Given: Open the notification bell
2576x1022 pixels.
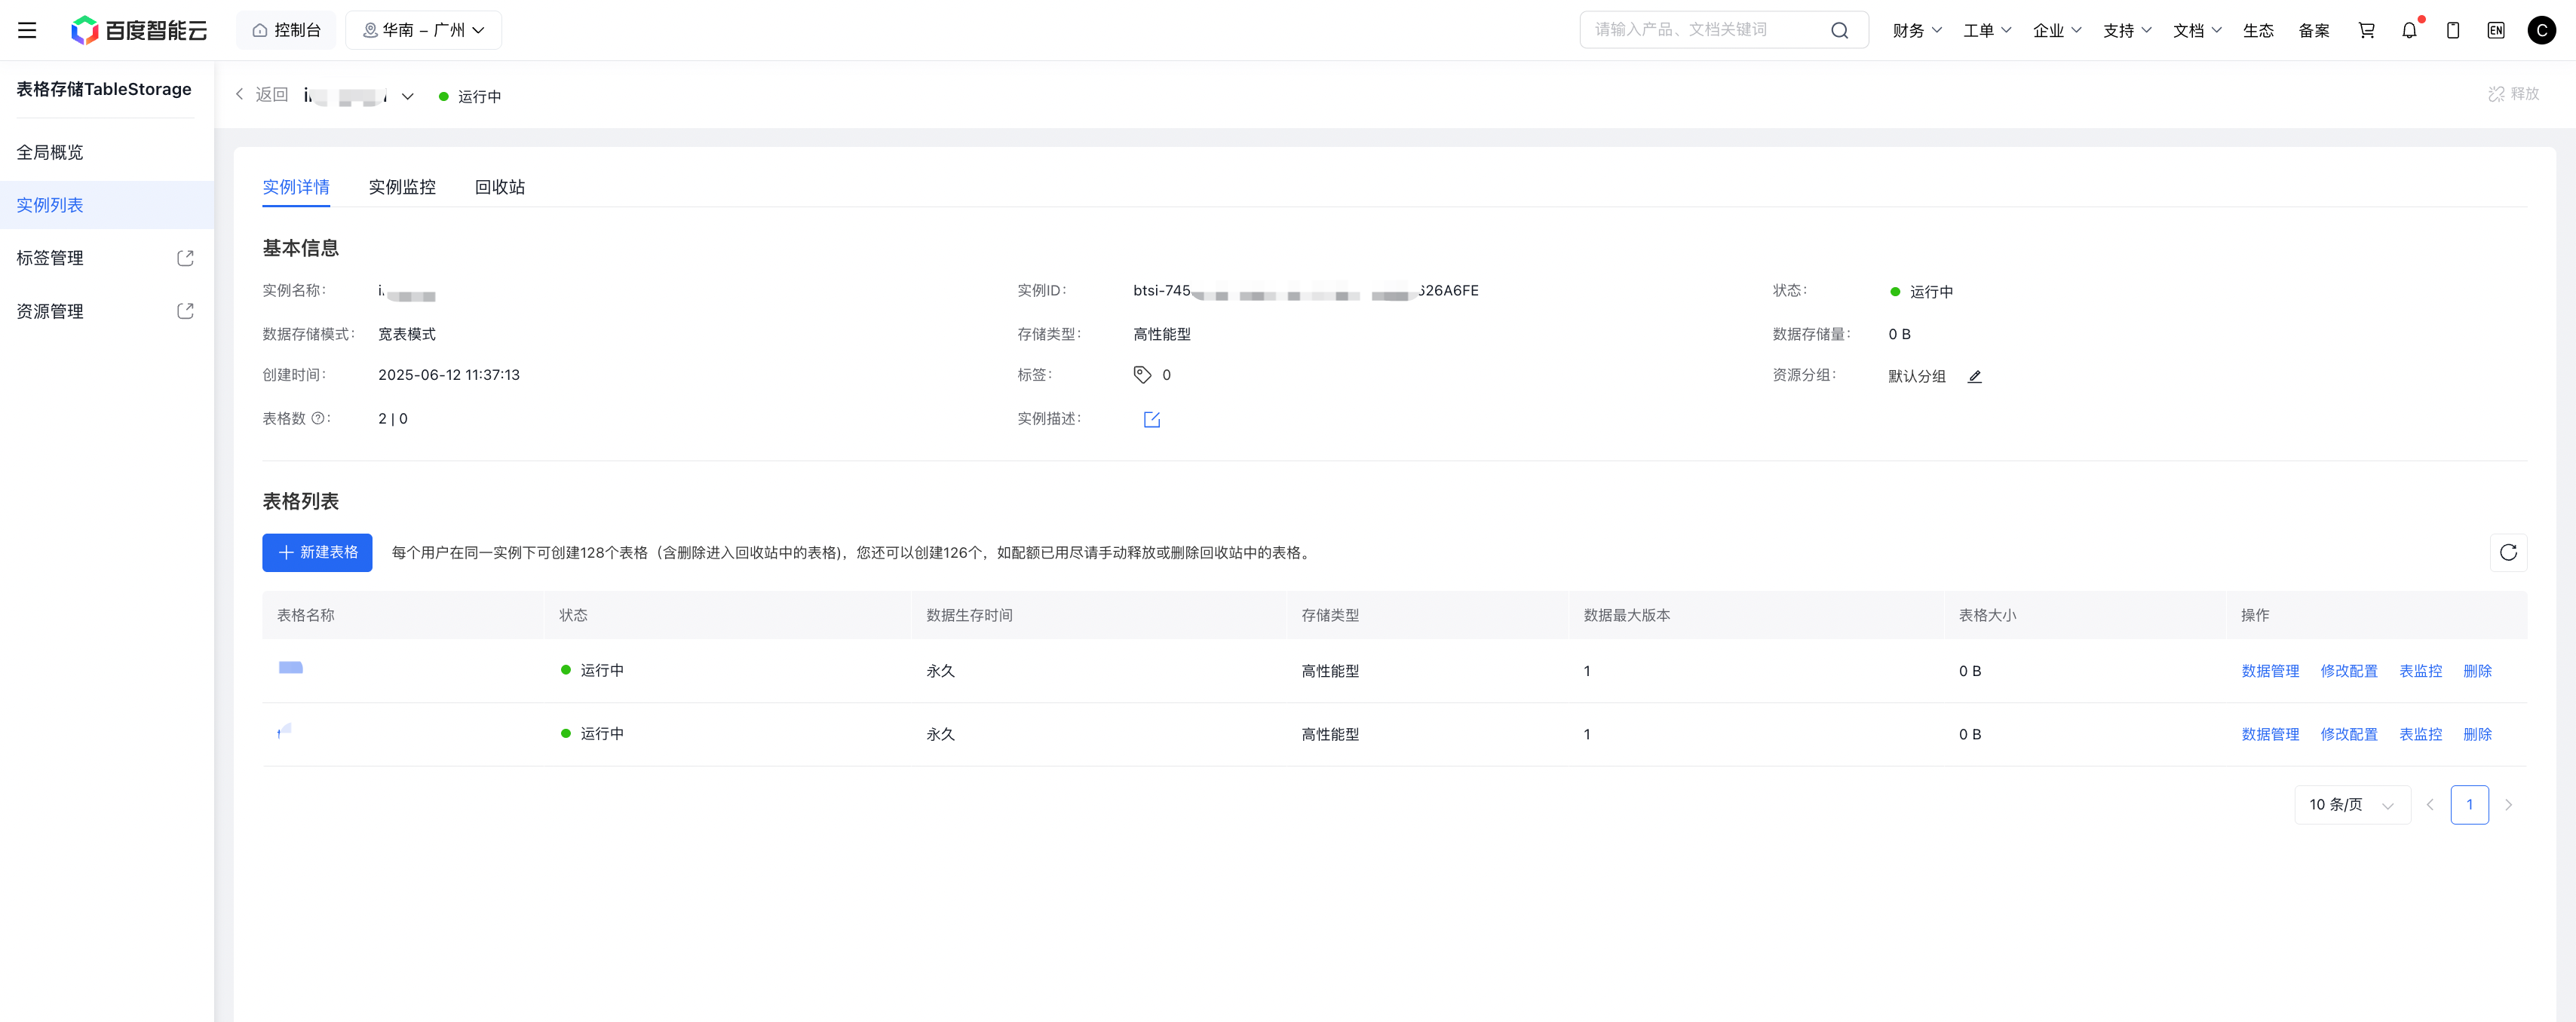Looking at the screenshot, I should coord(2409,30).
